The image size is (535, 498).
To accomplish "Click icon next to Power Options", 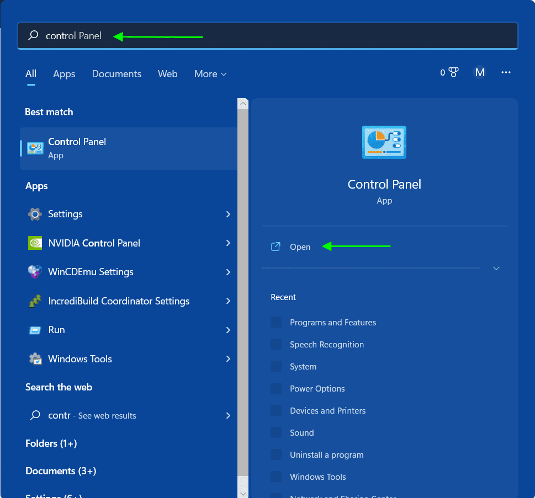I will tap(276, 388).
